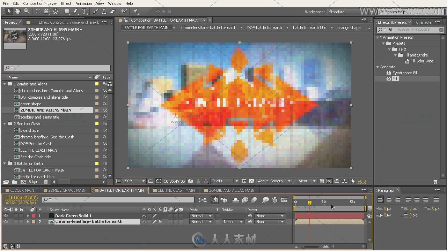Click project color depth 8 bpc
447x251 pixels.
(33, 182)
